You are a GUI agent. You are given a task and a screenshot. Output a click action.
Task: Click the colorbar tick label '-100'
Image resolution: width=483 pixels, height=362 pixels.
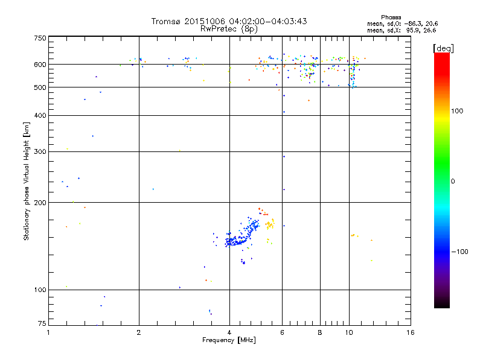(459, 252)
